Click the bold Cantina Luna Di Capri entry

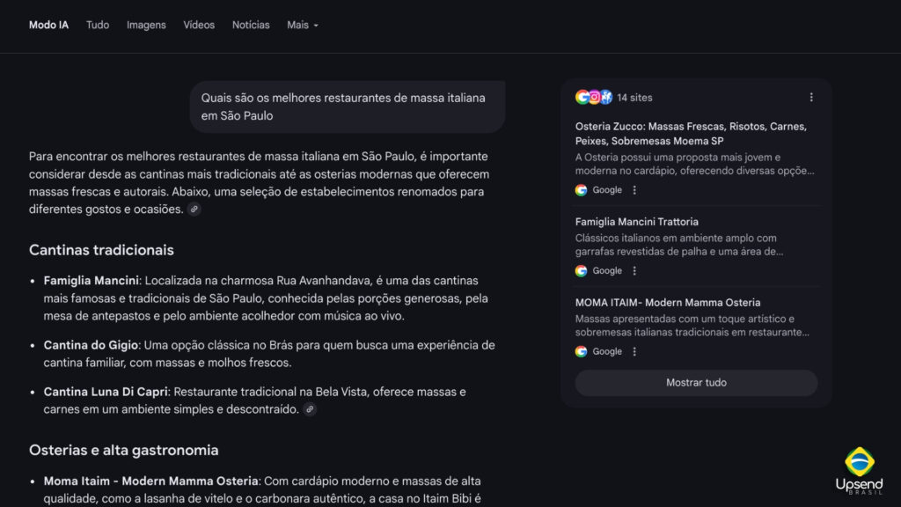coord(106,392)
